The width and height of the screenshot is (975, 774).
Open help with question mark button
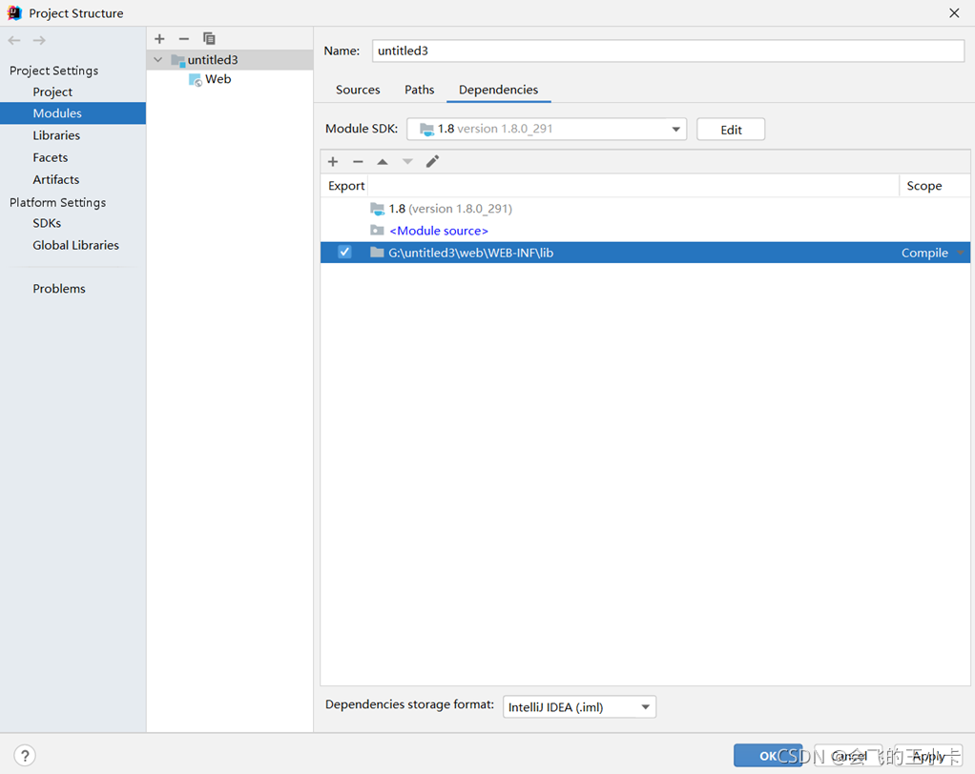pyautogui.click(x=25, y=755)
